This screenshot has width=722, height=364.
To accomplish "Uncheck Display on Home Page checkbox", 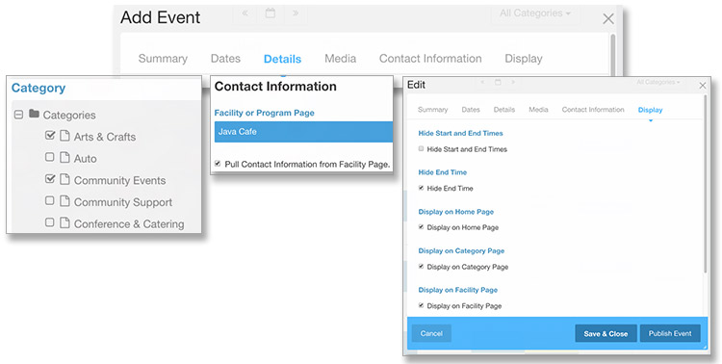I will coord(421,227).
